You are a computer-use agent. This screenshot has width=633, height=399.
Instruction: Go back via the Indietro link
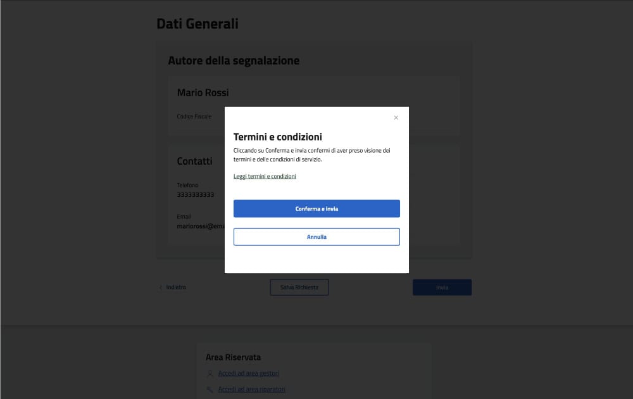click(176, 287)
